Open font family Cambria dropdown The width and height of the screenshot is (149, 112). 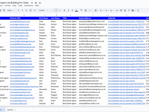[x=43, y=10]
